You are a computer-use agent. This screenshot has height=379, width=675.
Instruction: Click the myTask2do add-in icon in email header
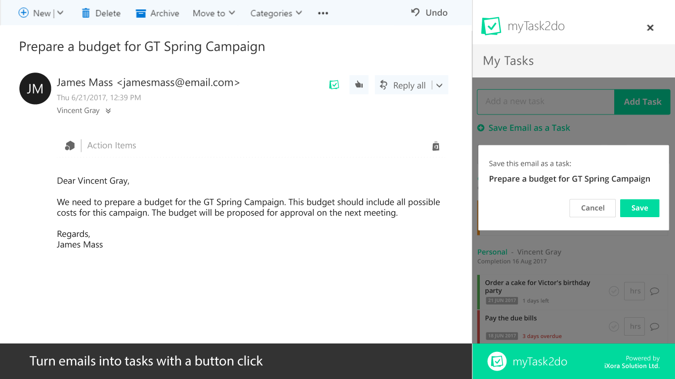click(335, 85)
